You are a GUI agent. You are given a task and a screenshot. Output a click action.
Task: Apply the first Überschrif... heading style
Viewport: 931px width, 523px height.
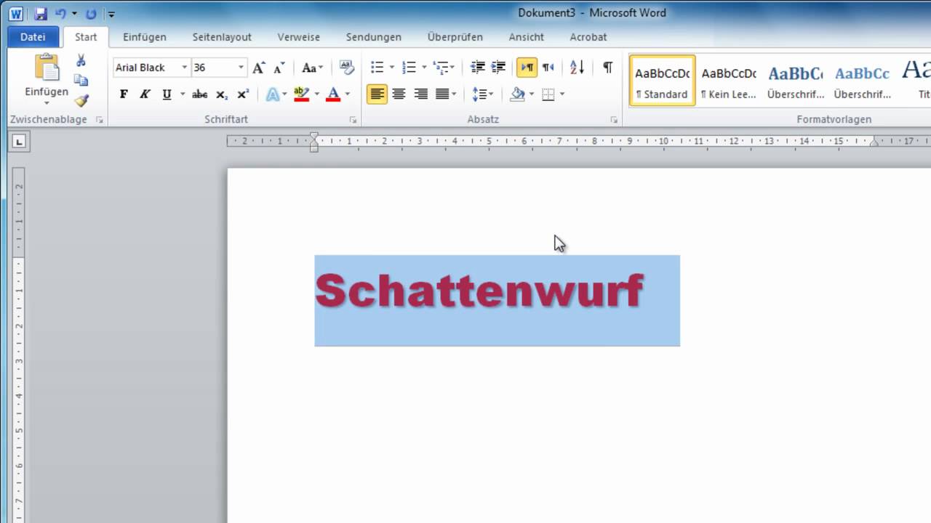pos(796,81)
